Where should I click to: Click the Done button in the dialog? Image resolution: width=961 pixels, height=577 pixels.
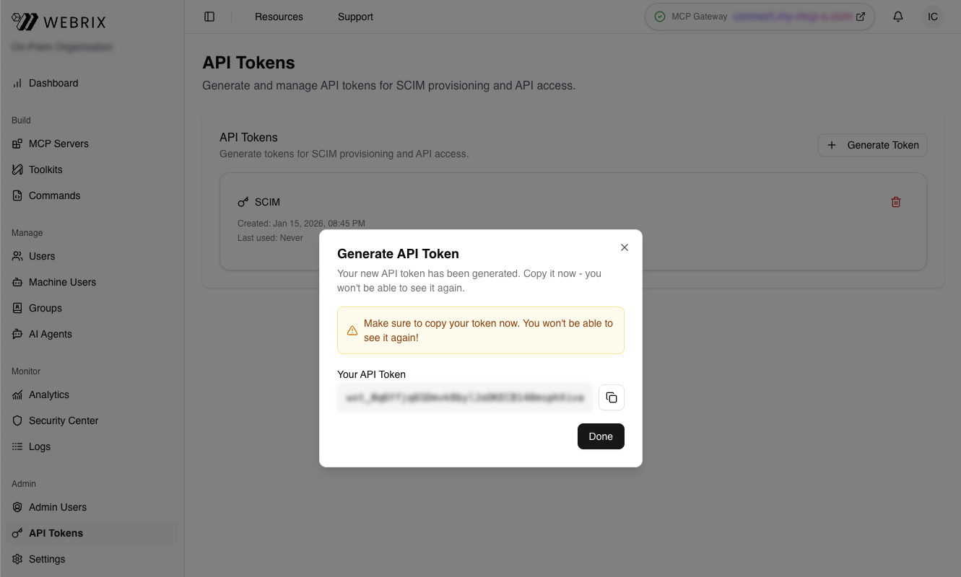[601, 436]
